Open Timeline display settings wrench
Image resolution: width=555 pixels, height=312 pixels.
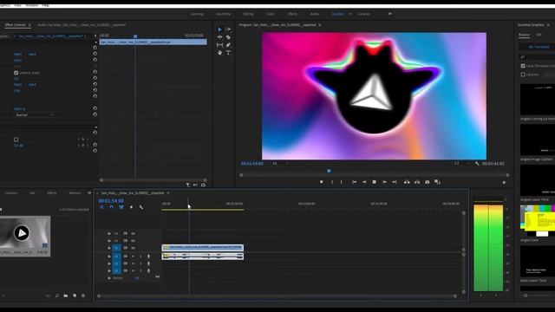[x=140, y=207]
